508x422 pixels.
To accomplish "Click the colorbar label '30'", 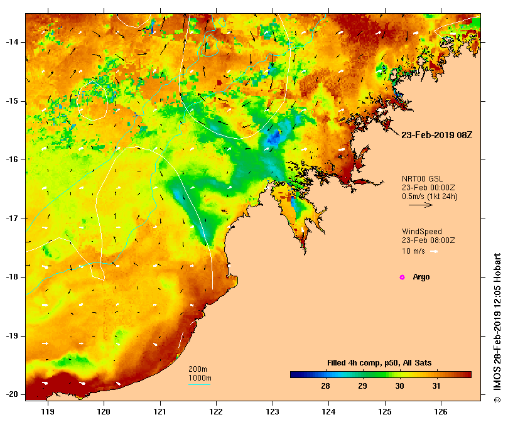I will click(399, 386).
